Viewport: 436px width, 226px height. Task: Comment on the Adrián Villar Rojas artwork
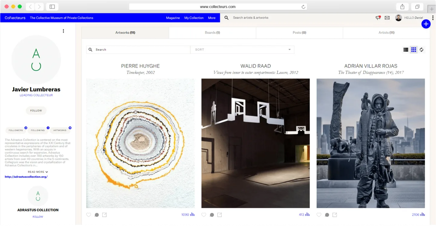pos(327,215)
